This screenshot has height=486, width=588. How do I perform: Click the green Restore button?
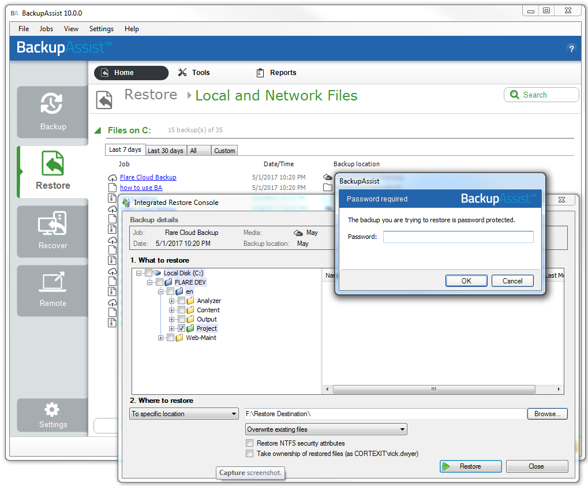[470, 466]
